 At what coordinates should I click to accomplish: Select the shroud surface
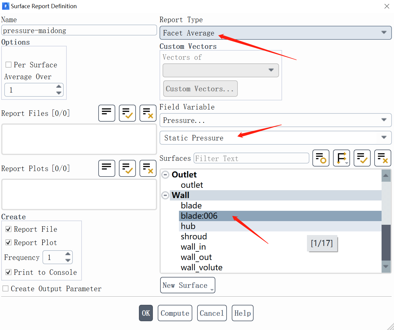[x=194, y=237]
